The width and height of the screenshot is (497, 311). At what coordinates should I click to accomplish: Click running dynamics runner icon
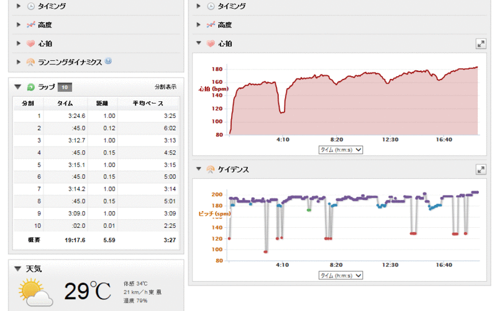coord(30,62)
